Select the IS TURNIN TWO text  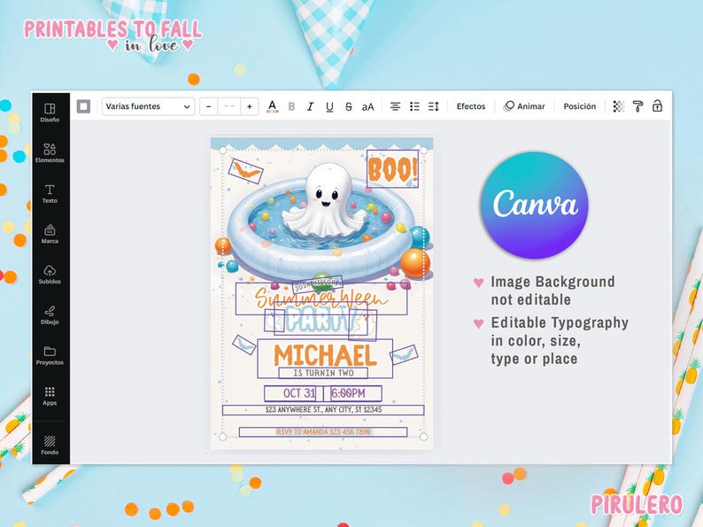click(323, 373)
